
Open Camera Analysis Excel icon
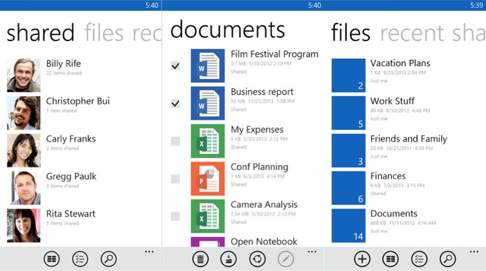[208, 216]
